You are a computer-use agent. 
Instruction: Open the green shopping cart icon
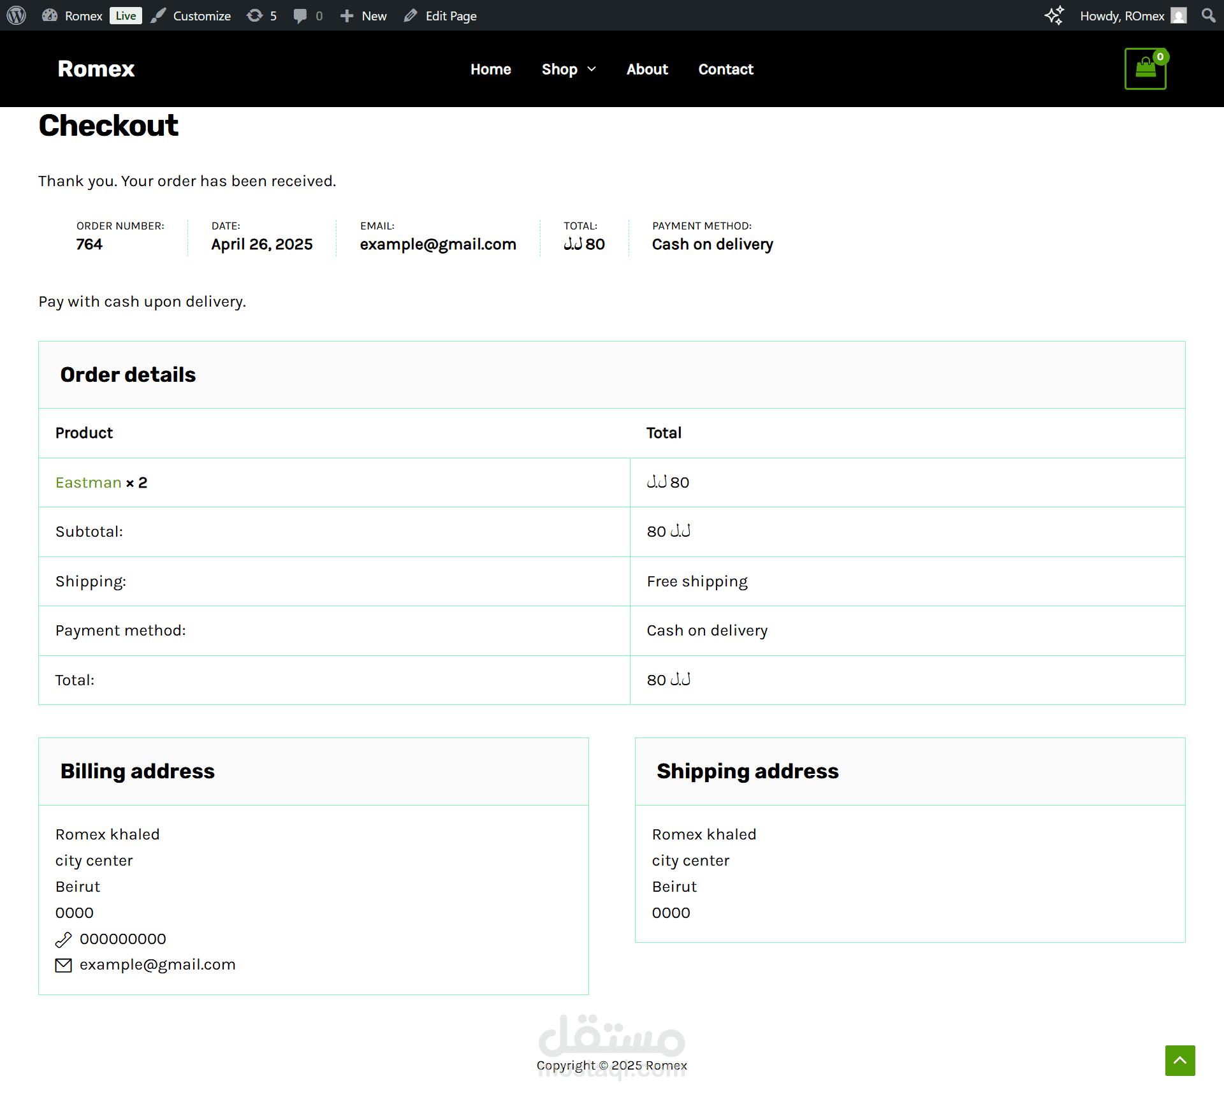coord(1145,69)
